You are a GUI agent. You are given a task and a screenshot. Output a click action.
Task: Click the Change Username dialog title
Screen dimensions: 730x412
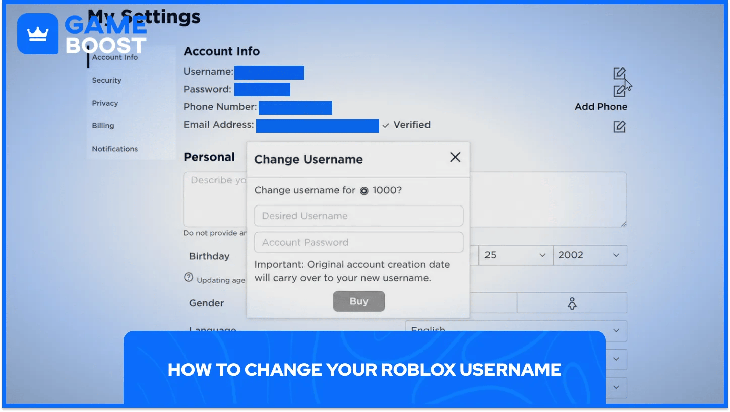point(309,159)
